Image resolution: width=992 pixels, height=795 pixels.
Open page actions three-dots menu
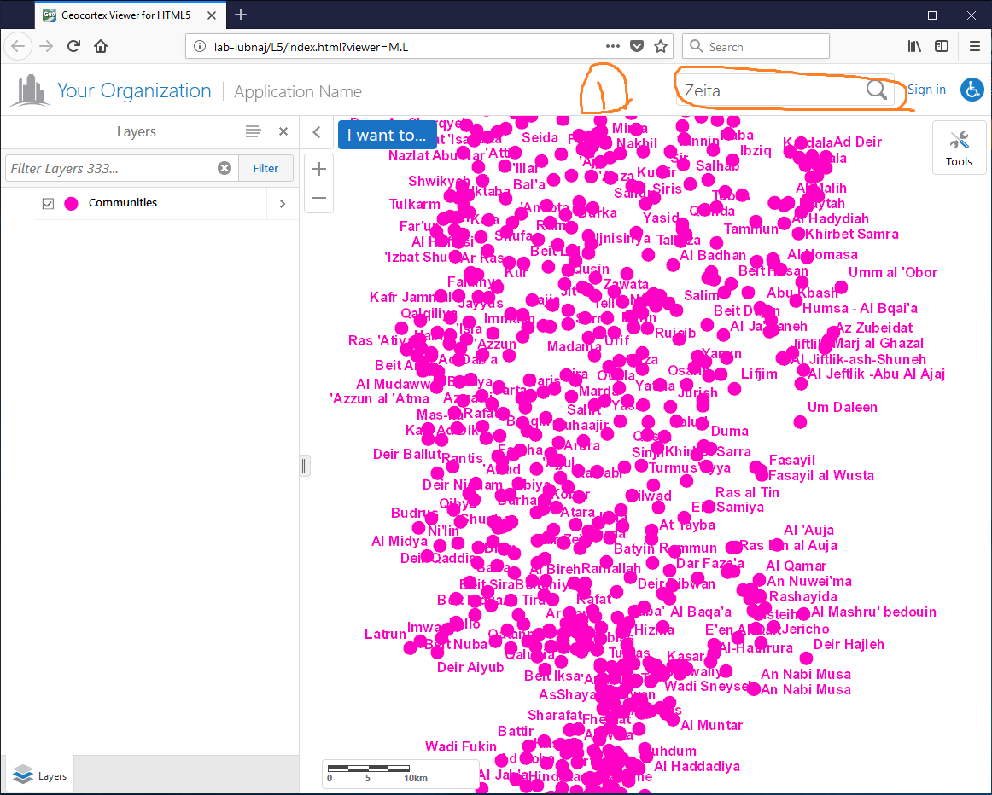click(612, 46)
